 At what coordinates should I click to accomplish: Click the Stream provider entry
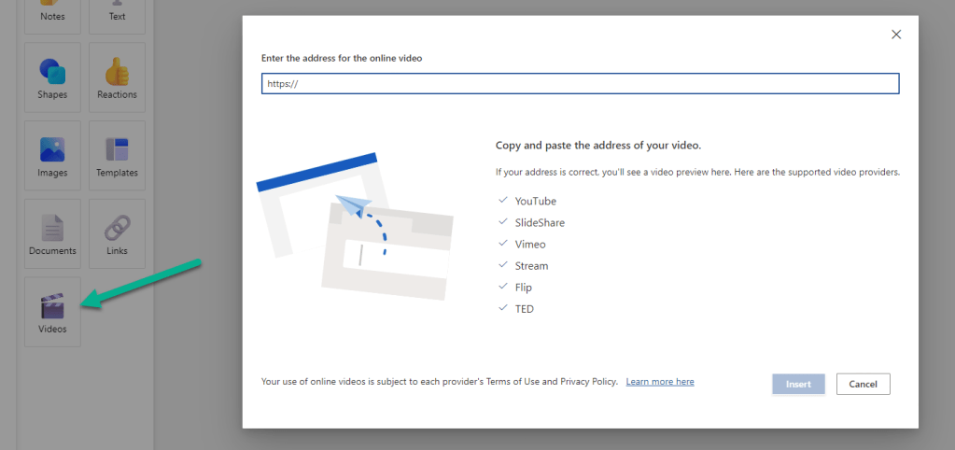pos(531,266)
